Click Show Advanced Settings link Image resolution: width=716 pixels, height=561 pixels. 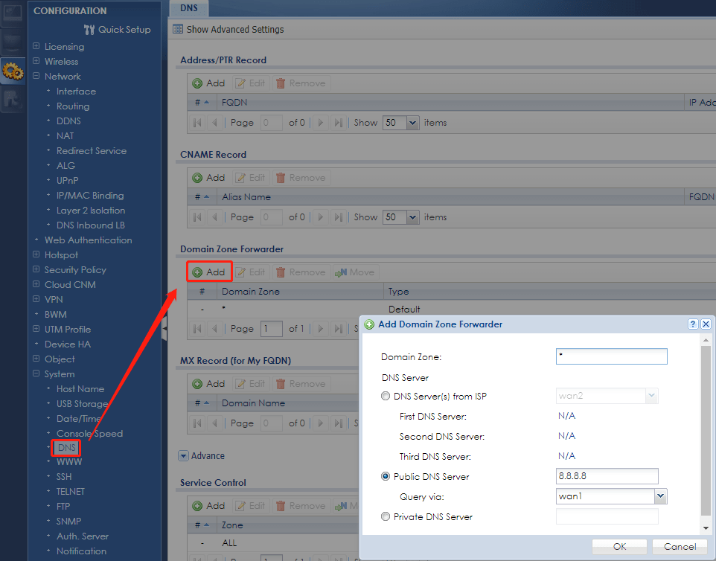pos(235,29)
